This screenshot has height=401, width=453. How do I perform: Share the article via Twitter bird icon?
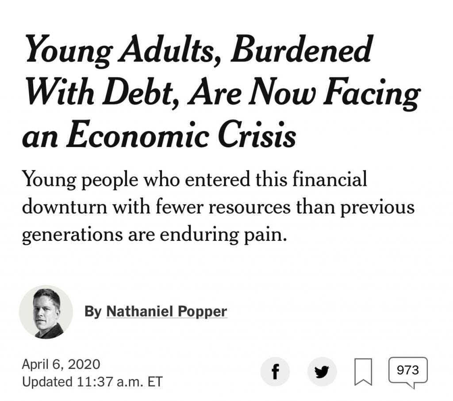pyautogui.click(x=322, y=371)
